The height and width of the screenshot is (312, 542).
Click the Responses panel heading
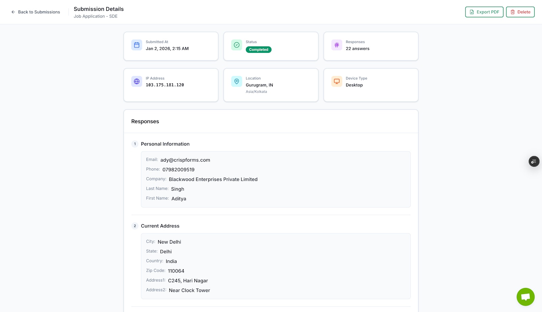(x=145, y=121)
